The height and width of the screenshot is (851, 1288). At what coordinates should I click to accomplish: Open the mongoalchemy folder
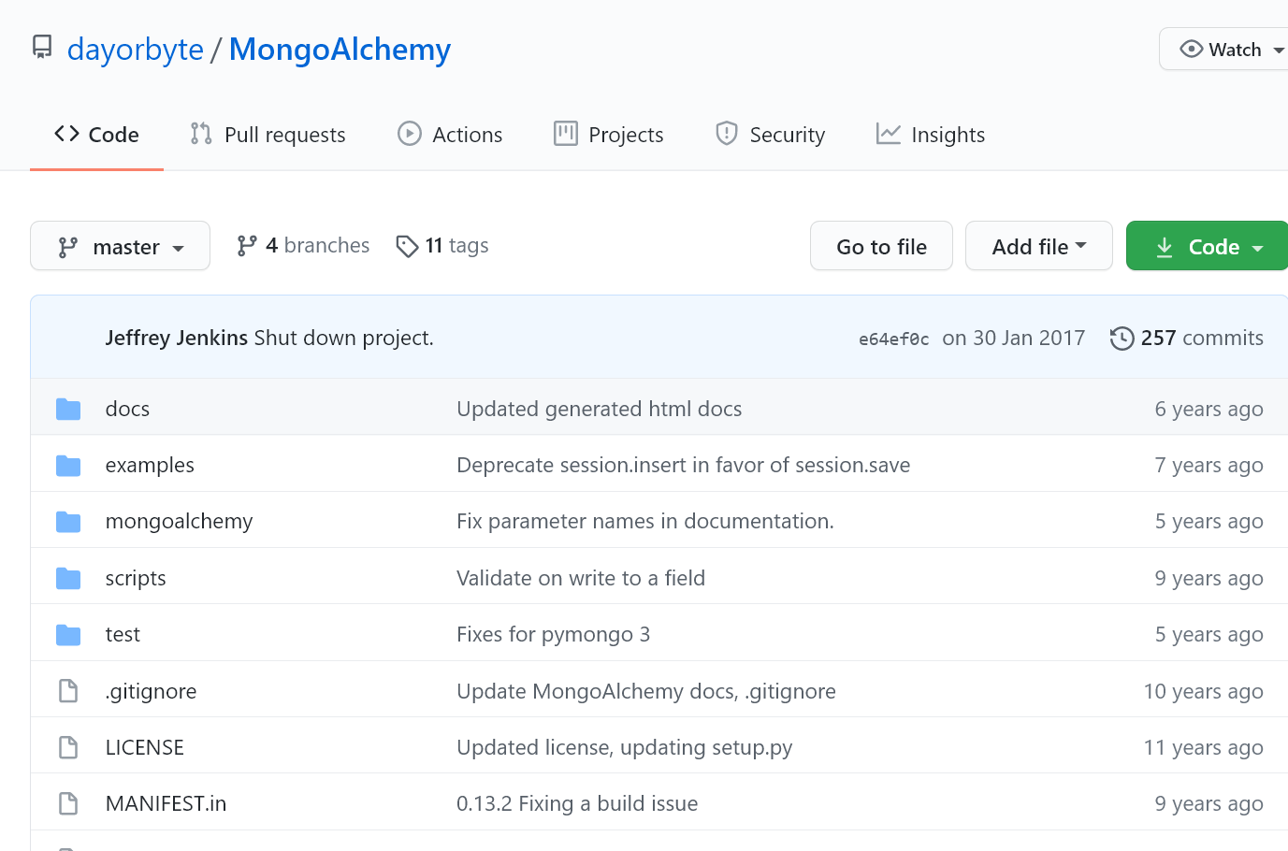(x=180, y=521)
